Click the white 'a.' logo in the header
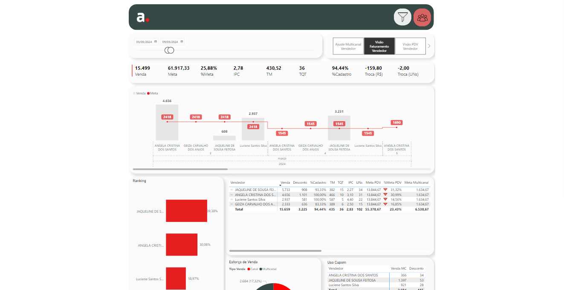 (x=142, y=17)
